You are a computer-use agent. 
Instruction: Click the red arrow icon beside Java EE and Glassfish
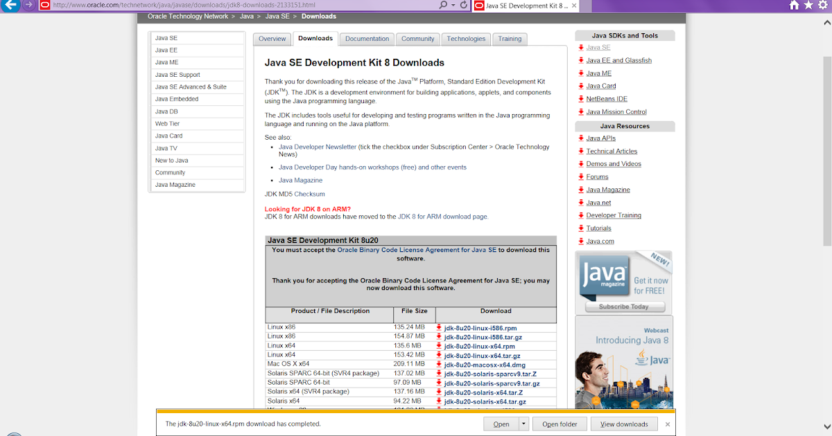581,60
